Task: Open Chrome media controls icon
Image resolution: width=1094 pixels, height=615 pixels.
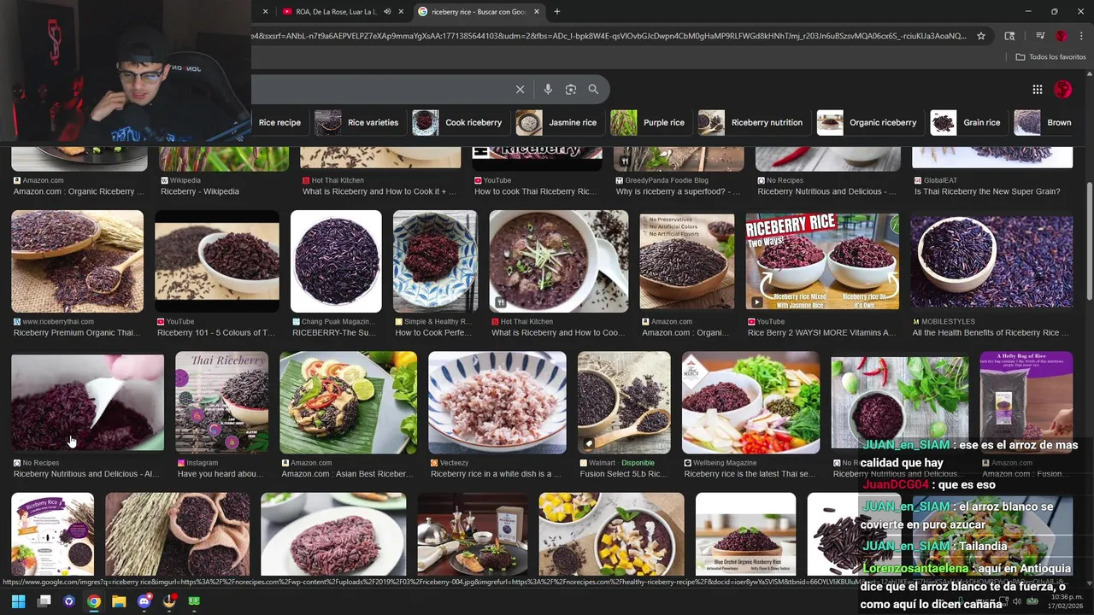Action: click(x=1040, y=36)
